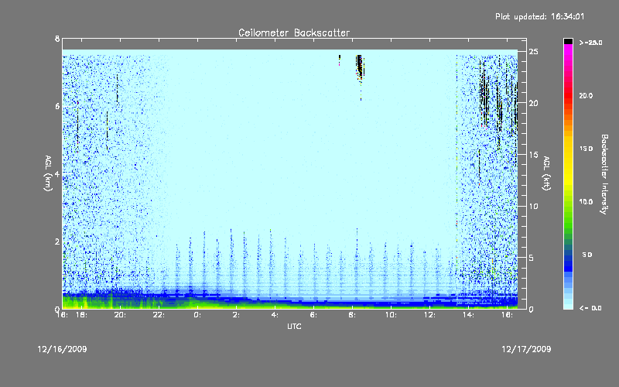The width and height of the screenshot is (619, 387).
Task: Click the '18:' tick on the UTC axis
Action: [x=81, y=315]
